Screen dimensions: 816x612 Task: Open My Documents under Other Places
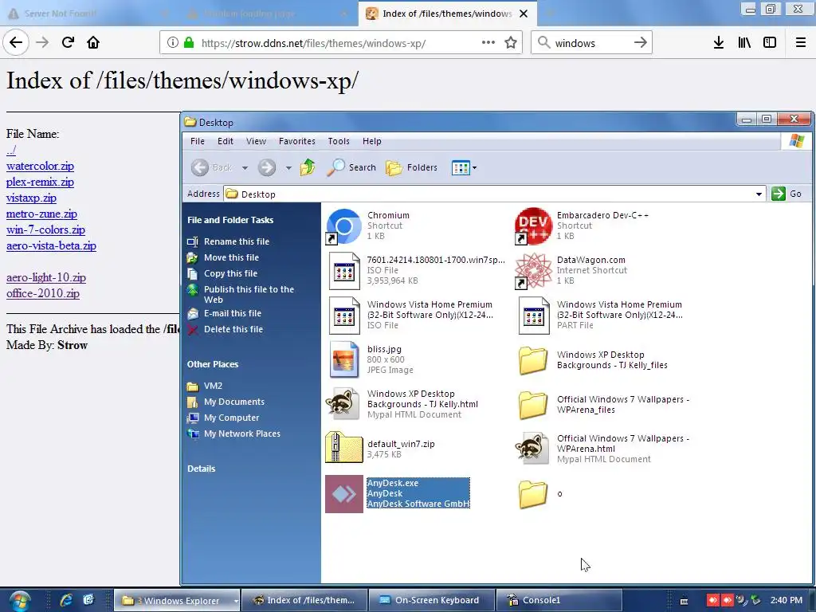[226, 402]
